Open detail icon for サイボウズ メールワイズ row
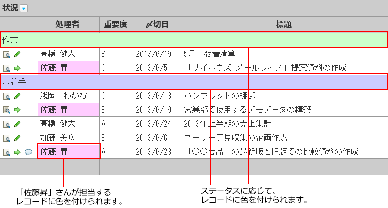388x208 pixels. click(7, 68)
